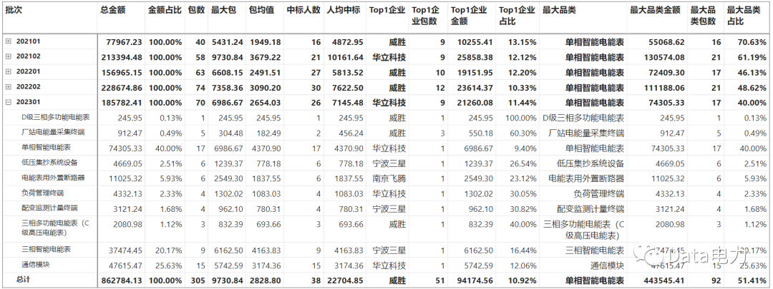Select the 厂站电能量采集终端 row label
This screenshot has height=289, width=773.
click(53, 132)
